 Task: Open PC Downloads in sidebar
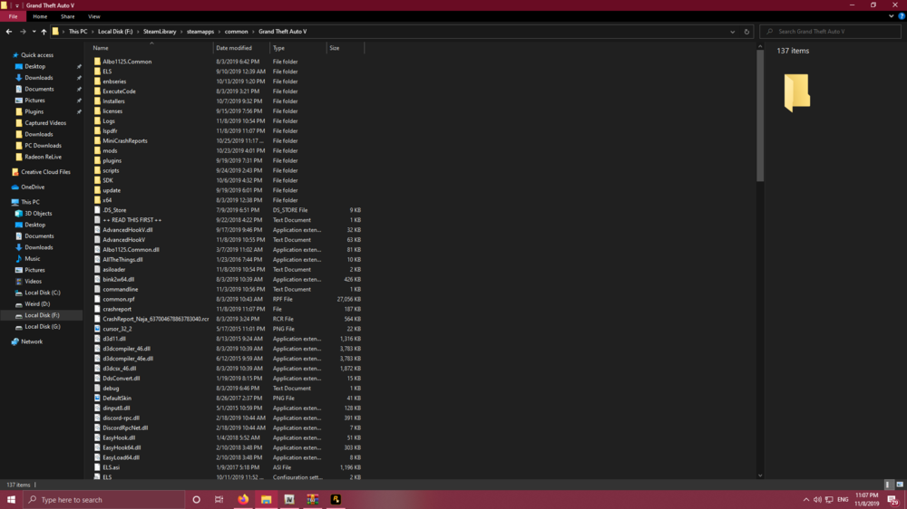(43, 146)
